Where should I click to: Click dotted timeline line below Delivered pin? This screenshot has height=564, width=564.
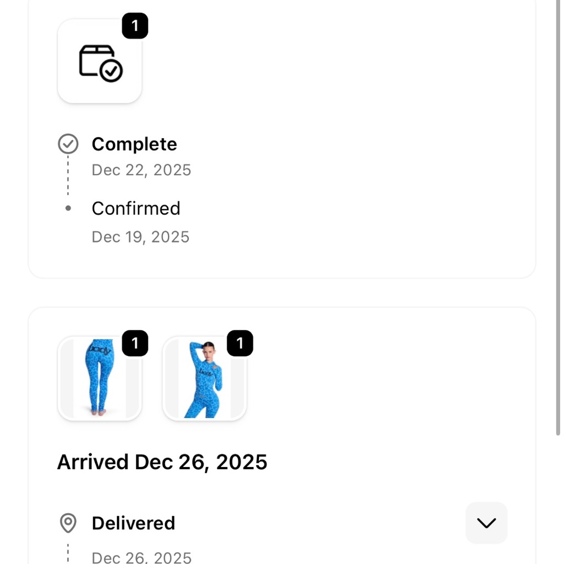68,553
